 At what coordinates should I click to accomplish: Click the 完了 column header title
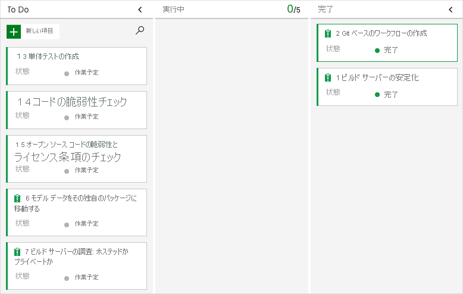coord(325,10)
